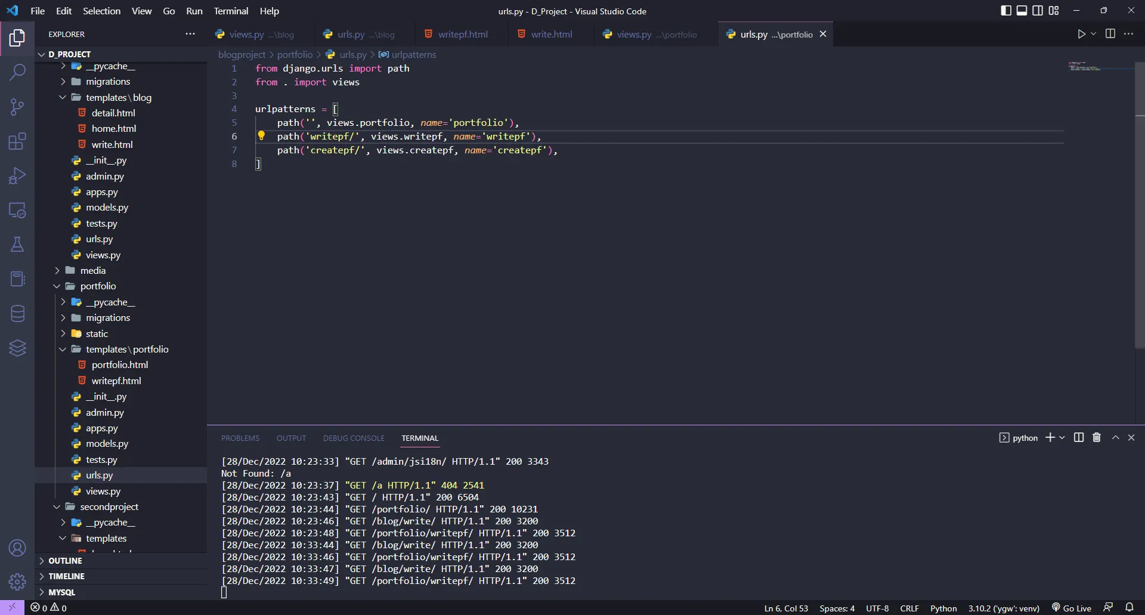Image resolution: width=1145 pixels, height=615 pixels.
Task: Expand the OUTLINE section
Action: coord(65,561)
